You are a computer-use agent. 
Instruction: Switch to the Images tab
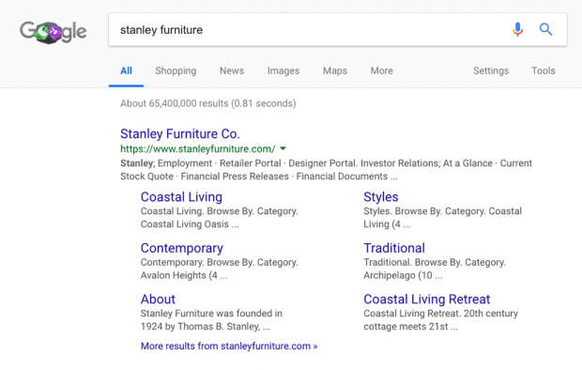pos(283,70)
